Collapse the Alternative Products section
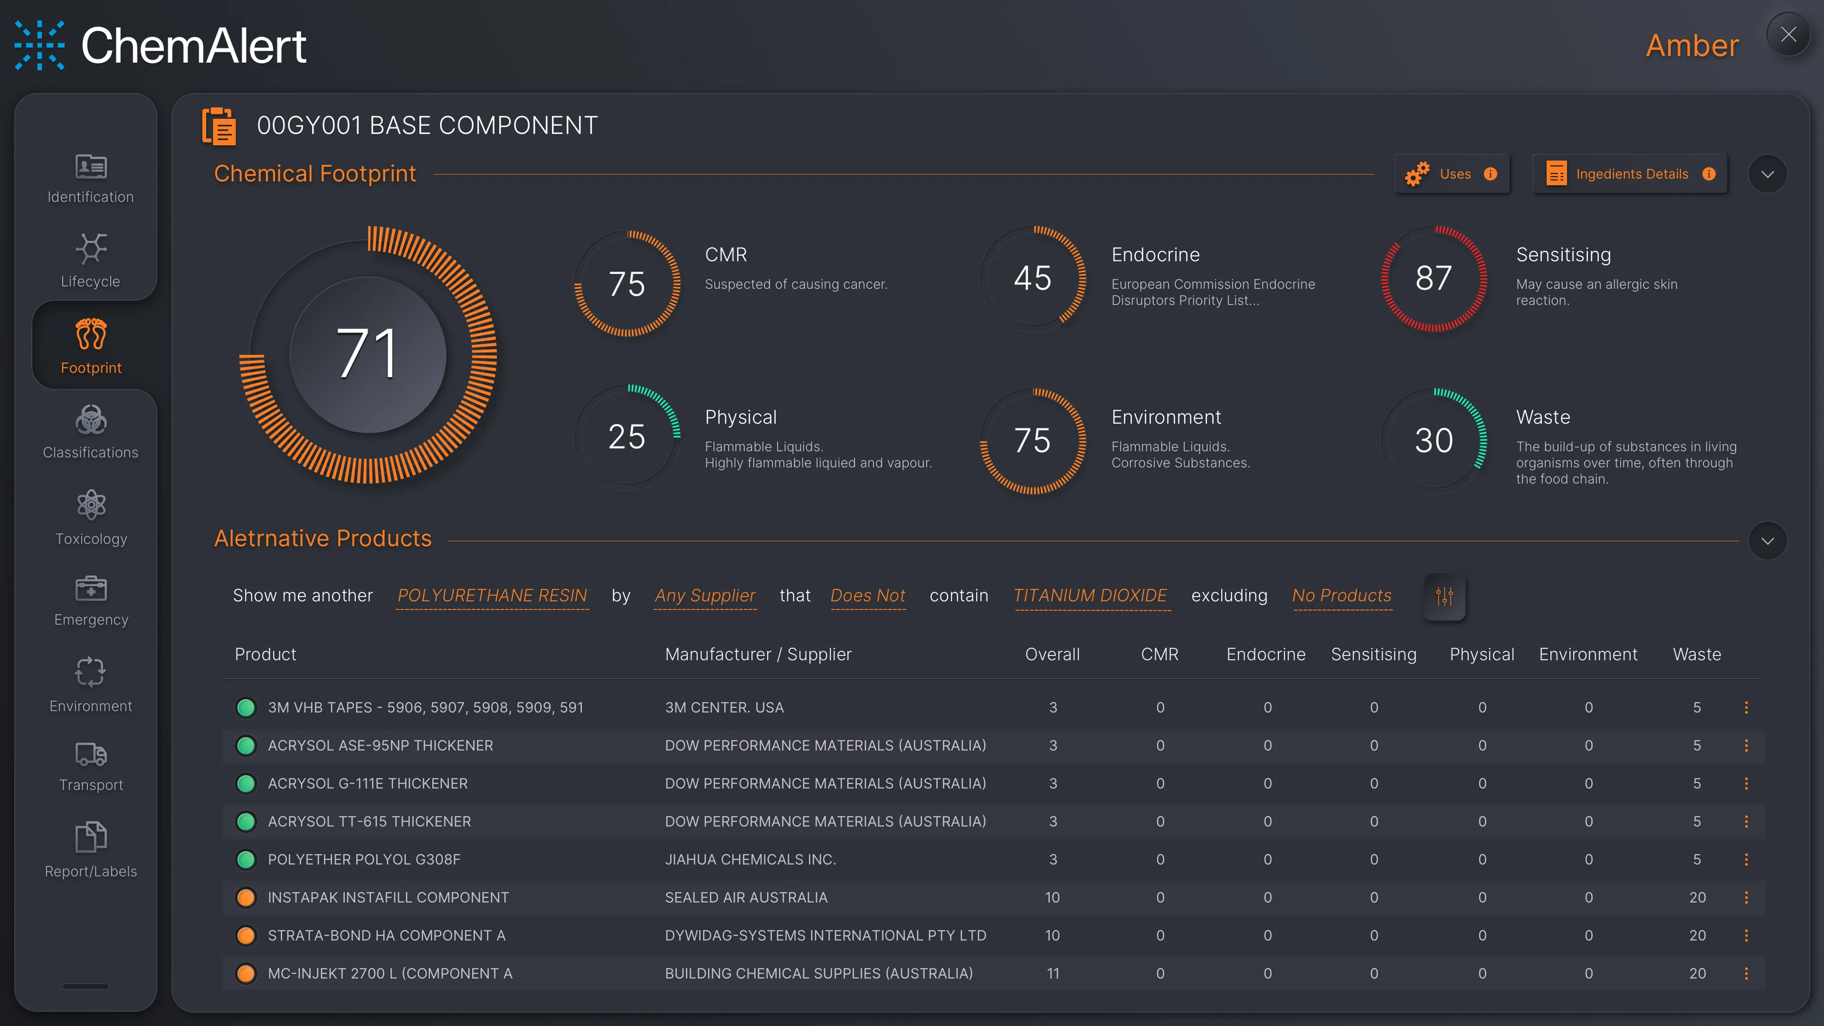The width and height of the screenshot is (1824, 1026). 1767,541
